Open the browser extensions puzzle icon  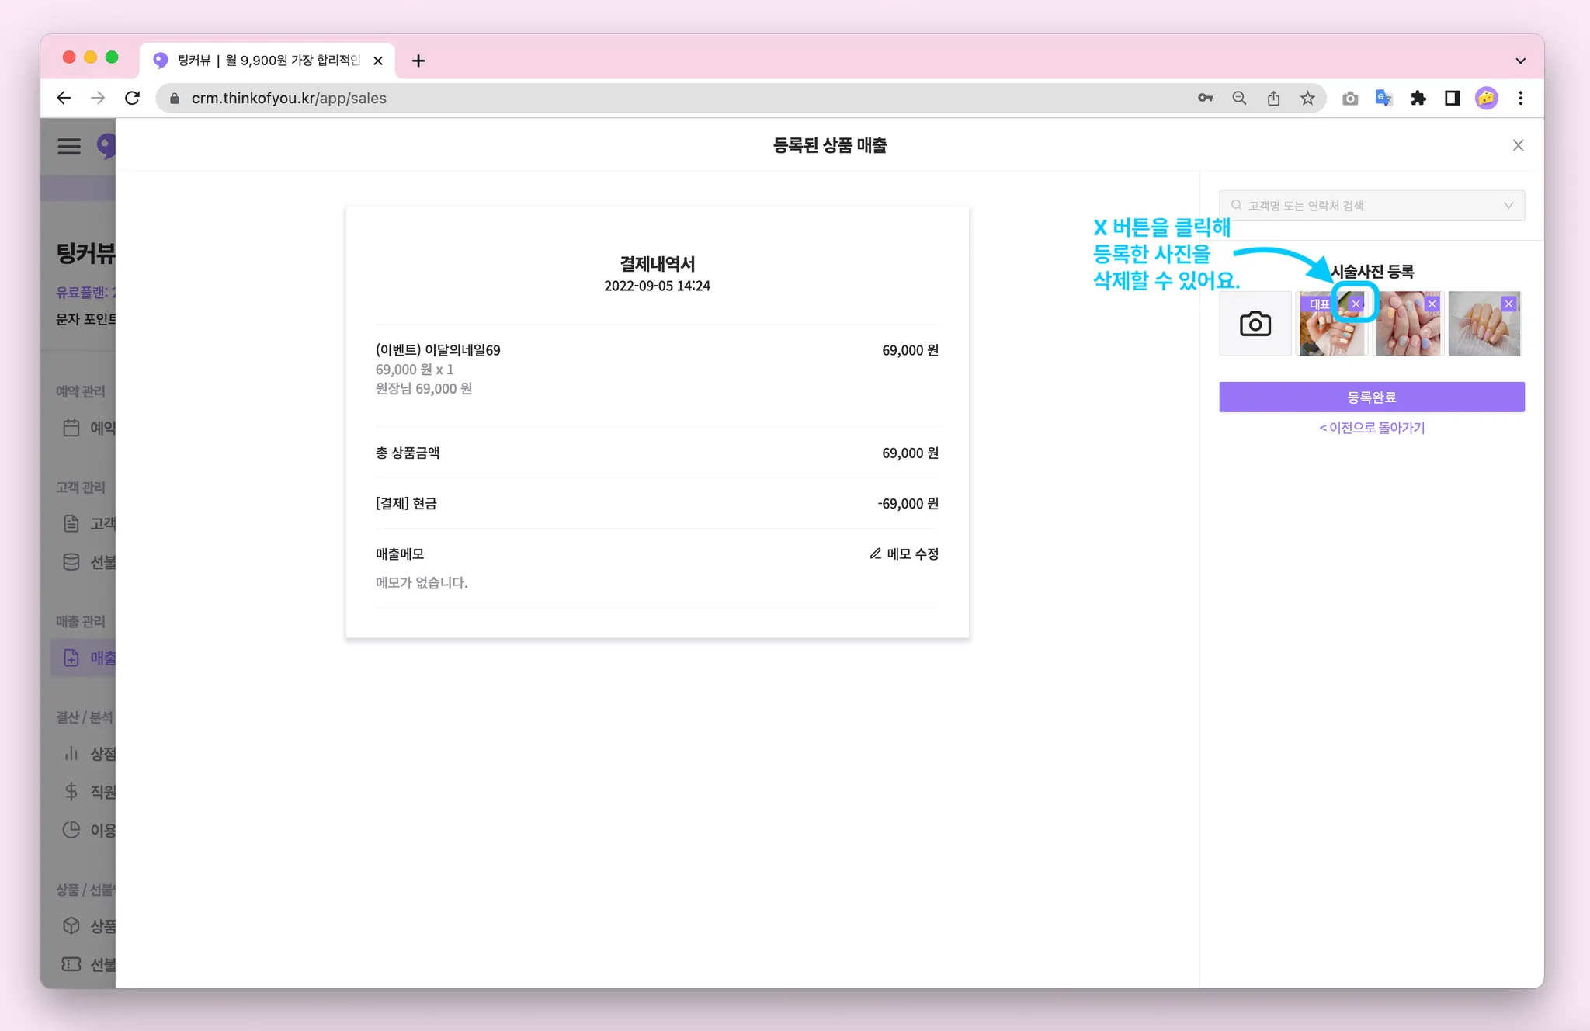tap(1418, 99)
